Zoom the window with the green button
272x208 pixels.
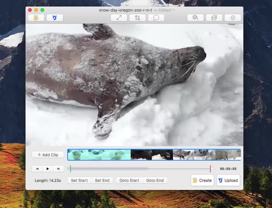42,10
